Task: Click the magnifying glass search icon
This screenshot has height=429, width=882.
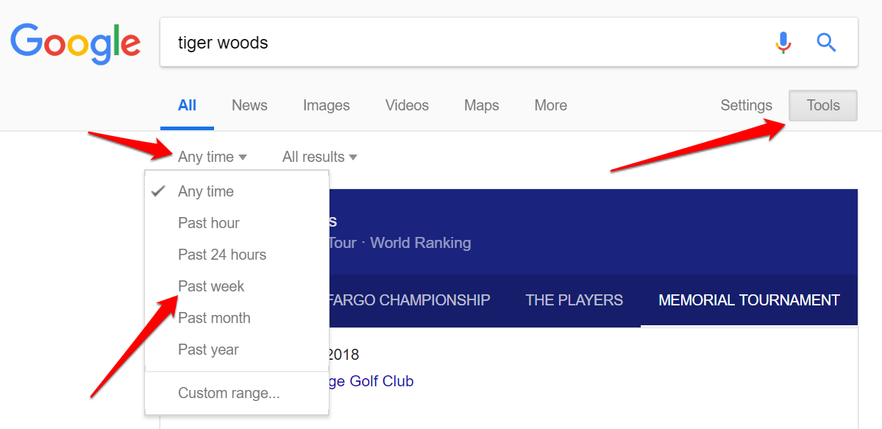Action: coord(826,43)
